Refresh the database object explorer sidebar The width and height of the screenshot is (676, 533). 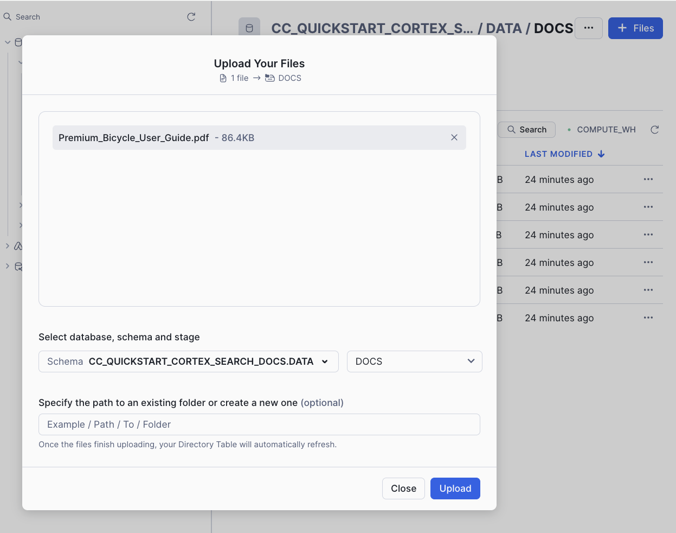point(191,17)
